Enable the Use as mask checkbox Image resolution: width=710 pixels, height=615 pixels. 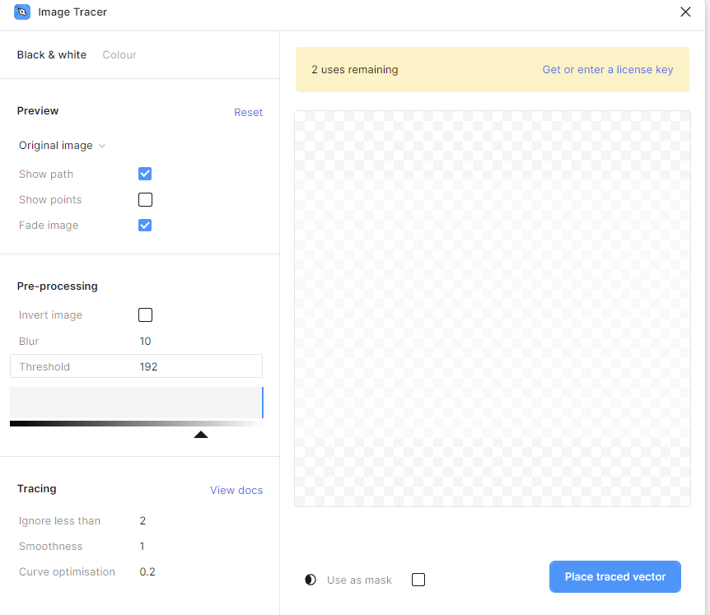(418, 580)
